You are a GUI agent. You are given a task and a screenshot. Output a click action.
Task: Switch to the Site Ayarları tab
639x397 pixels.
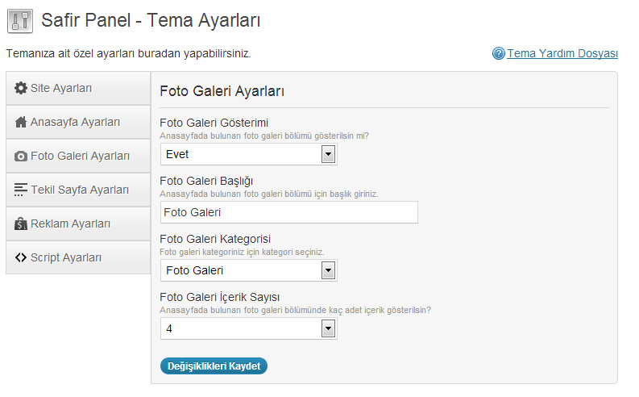(78, 88)
